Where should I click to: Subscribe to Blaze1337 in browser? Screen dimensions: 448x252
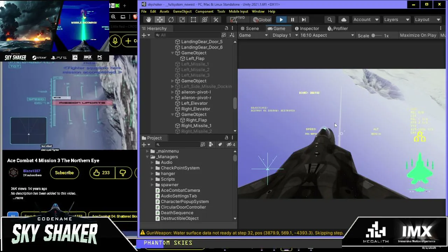64,173
